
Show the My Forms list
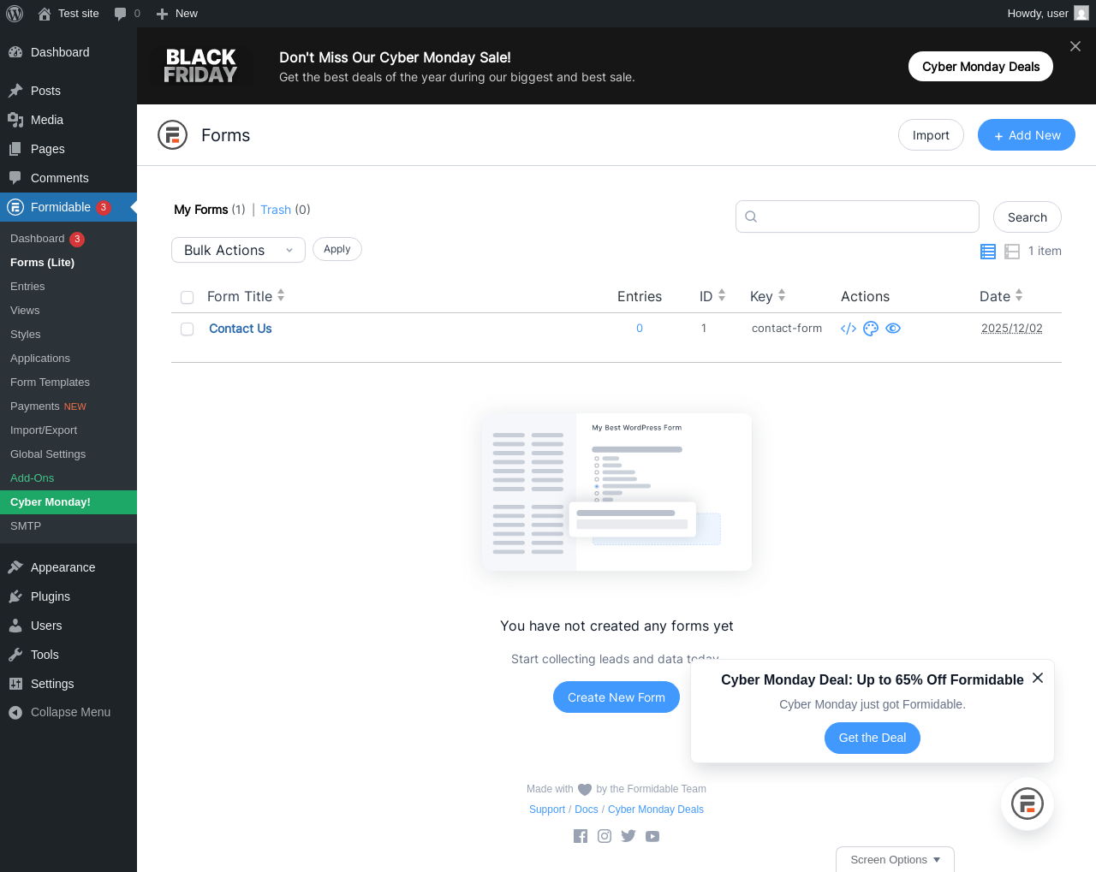(x=201, y=210)
